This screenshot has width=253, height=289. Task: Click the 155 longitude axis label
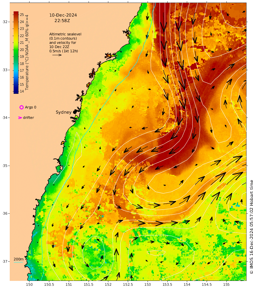coord(226,284)
